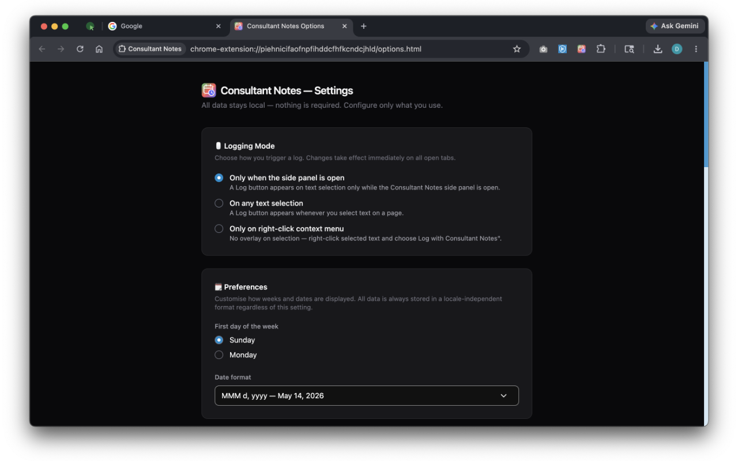Image resolution: width=738 pixels, height=461 pixels.
Task: Open the Consultant Notes extension in toolbar
Action: click(x=581, y=49)
